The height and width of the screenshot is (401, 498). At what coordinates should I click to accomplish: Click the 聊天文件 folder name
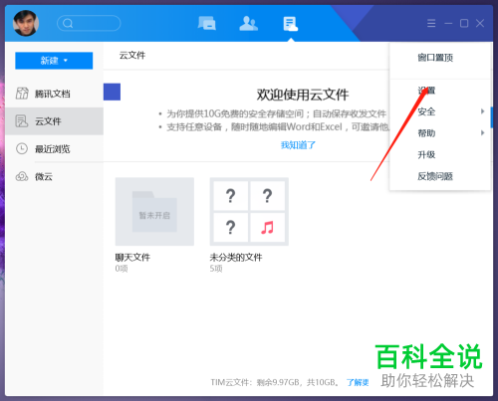click(x=132, y=257)
